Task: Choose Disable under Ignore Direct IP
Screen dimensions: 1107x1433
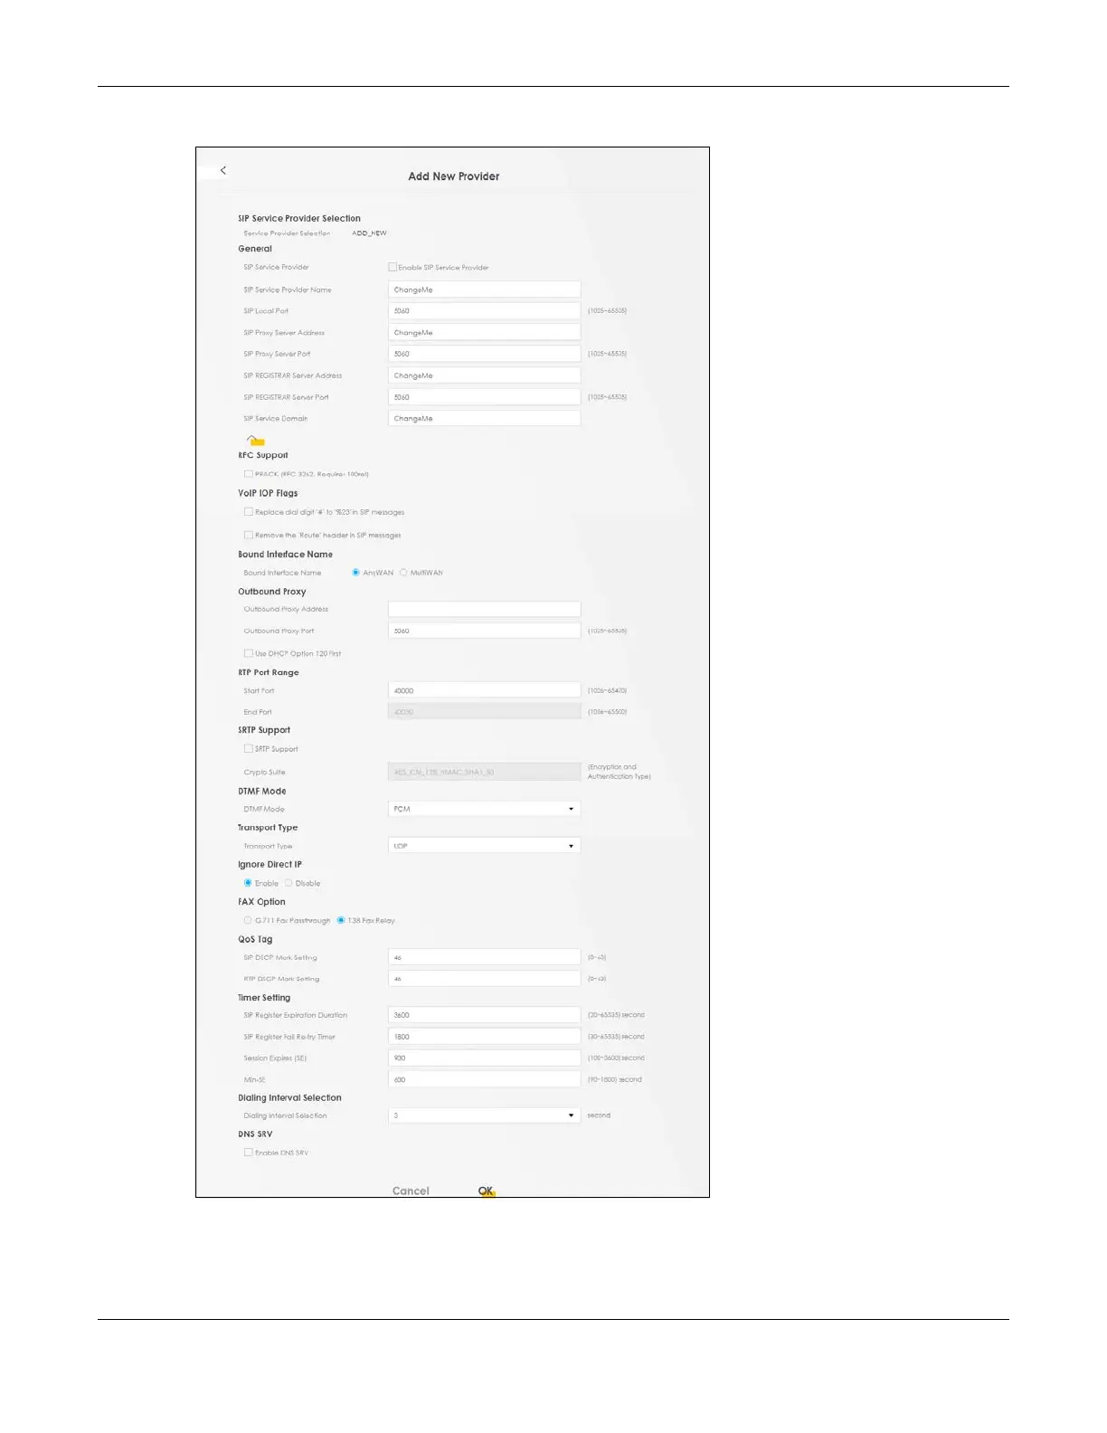Action: (x=289, y=883)
